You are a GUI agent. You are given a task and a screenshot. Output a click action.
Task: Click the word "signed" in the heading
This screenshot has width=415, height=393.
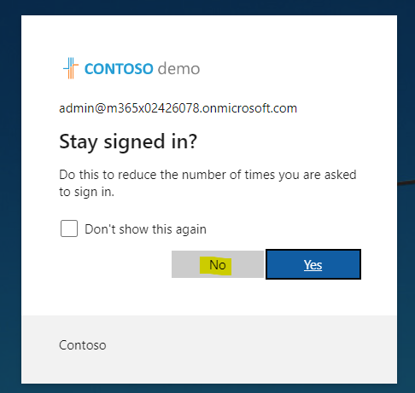coord(134,142)
